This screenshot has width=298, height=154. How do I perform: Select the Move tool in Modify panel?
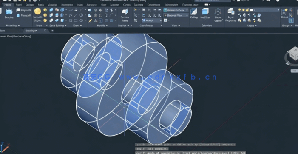[x=101, y=10]
